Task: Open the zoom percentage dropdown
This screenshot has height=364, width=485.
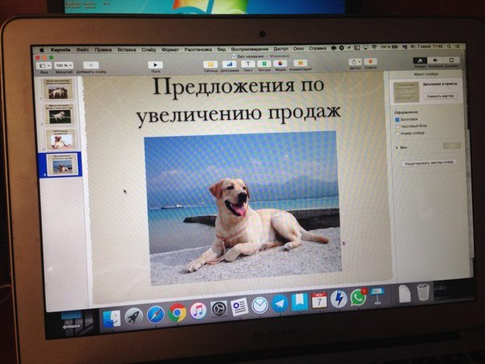Action: 64,65
